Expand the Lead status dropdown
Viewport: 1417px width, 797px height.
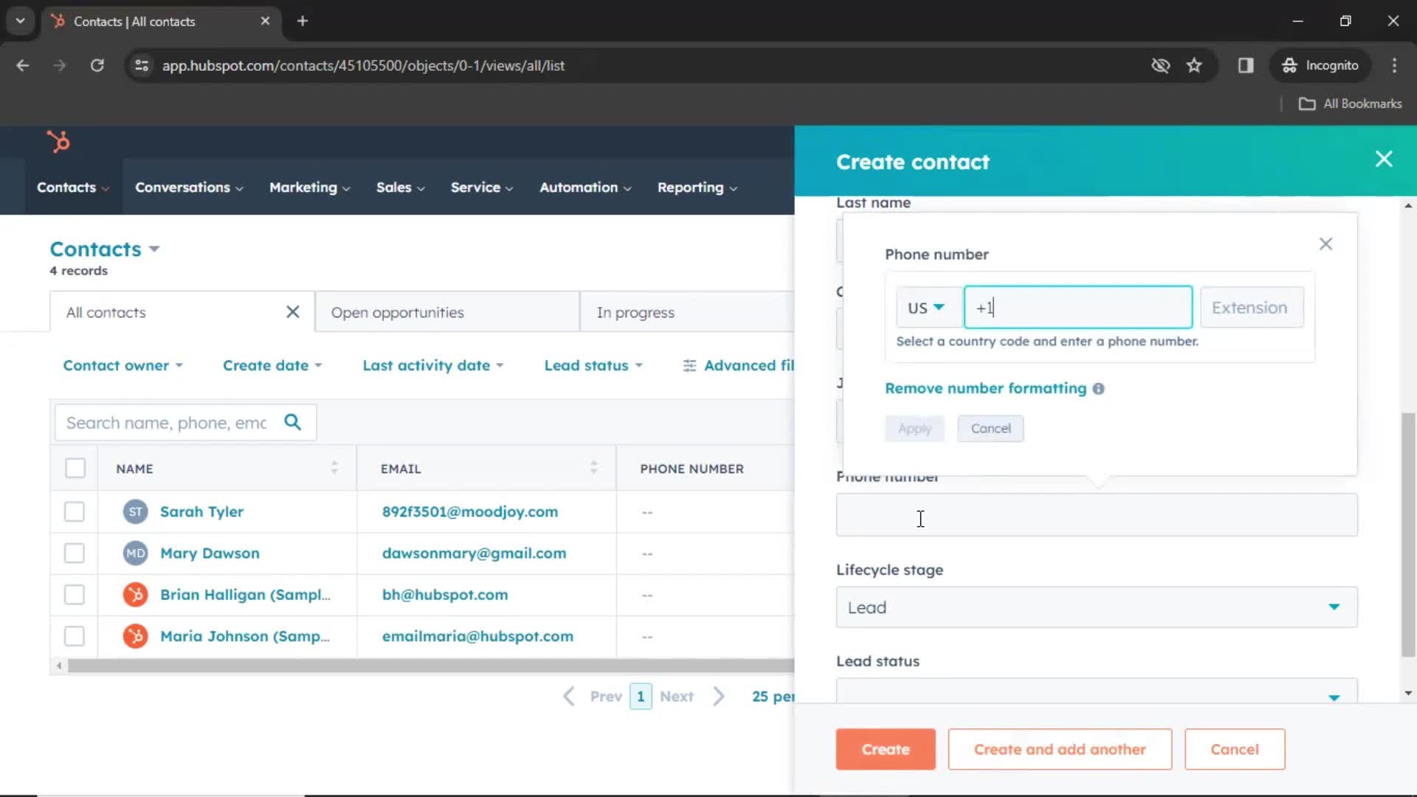click(x=1097, y=697)
